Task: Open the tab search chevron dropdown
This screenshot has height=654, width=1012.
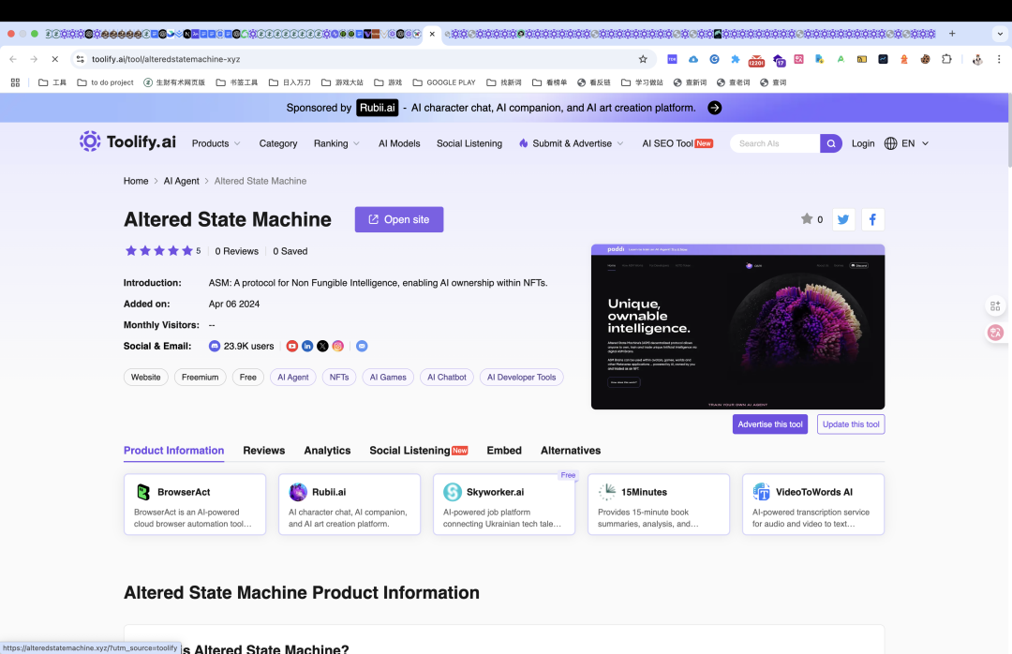Action: pyautogui.click(x=1001, y=34)
